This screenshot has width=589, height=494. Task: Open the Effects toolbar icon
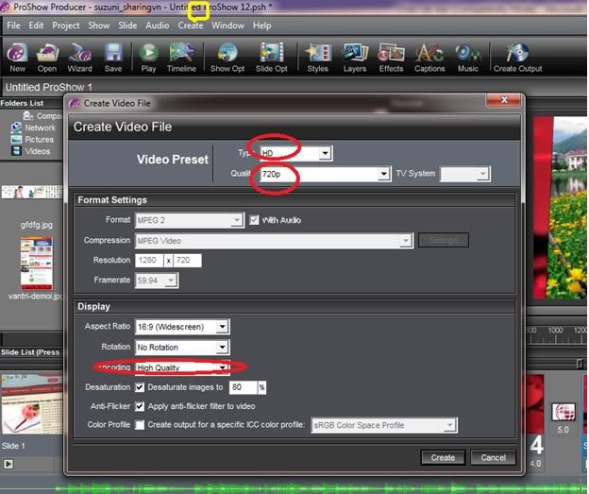(x=391, y=55)
